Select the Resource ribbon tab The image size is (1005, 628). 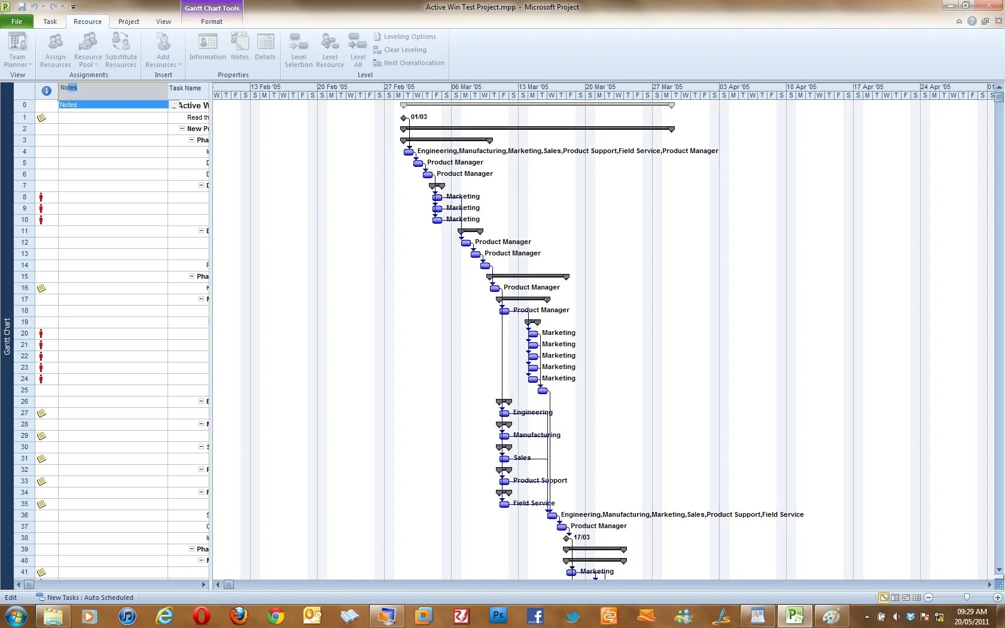pos(87,22)
